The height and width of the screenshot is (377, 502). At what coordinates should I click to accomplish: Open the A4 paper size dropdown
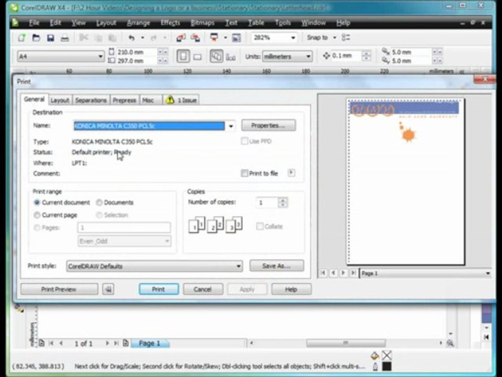tap(100, 57)
